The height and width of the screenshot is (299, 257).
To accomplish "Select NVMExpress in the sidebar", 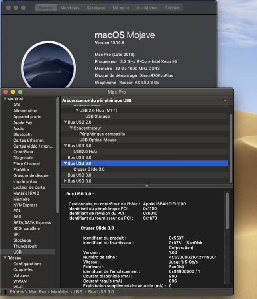I will pos(26,205).
